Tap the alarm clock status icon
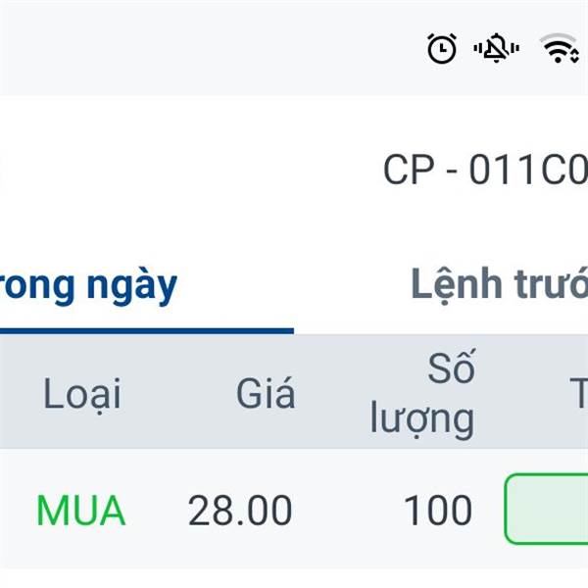The image size is (588, 588). 442,48
